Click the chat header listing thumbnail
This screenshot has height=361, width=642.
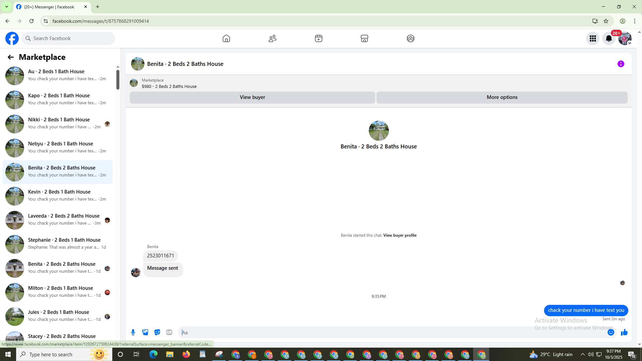(138, 64)
